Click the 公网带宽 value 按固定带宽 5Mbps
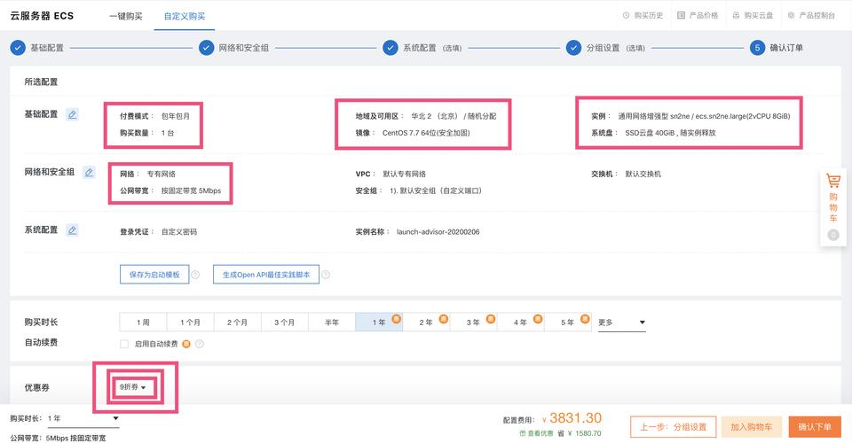This screenshot has height=443, width=852. pyautogui.click(x=191, y=190)
